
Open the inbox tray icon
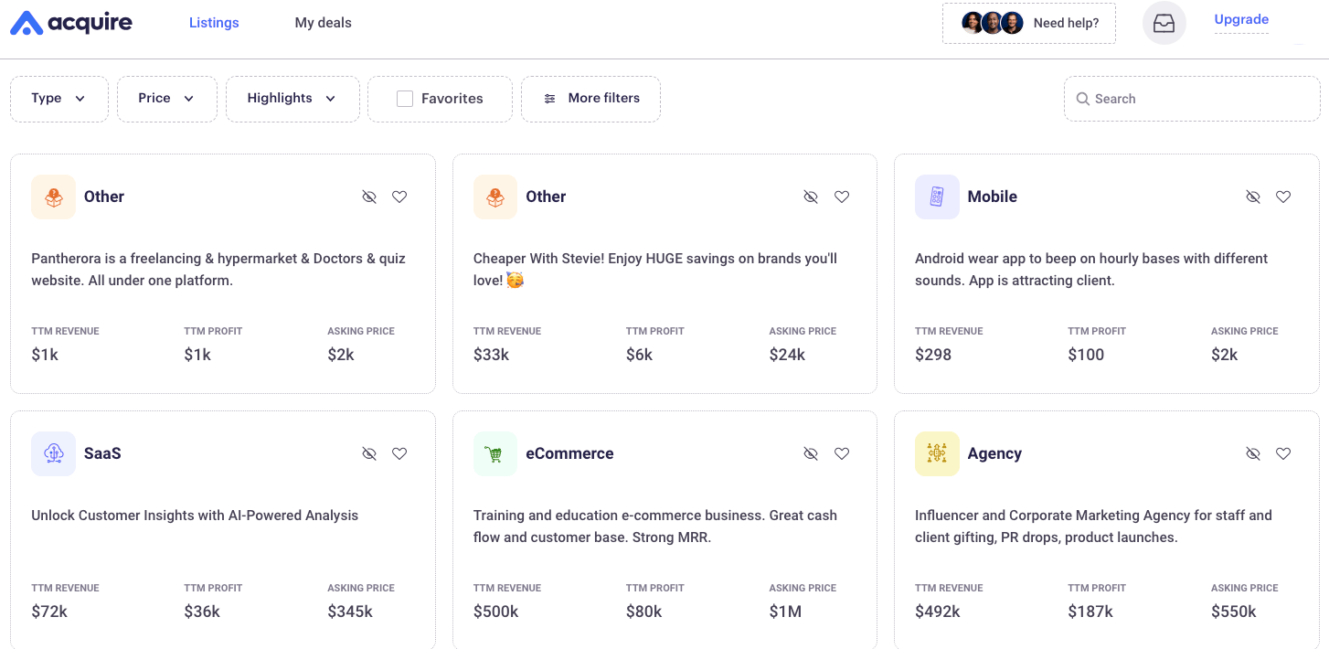point(1164,23)
